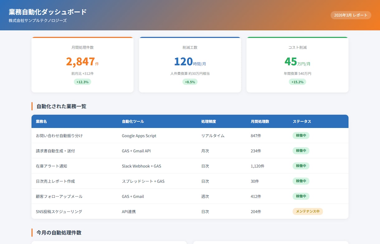Click the 234件 count cell
Viewport: 380px width, 244px height.
coord(256,151)
